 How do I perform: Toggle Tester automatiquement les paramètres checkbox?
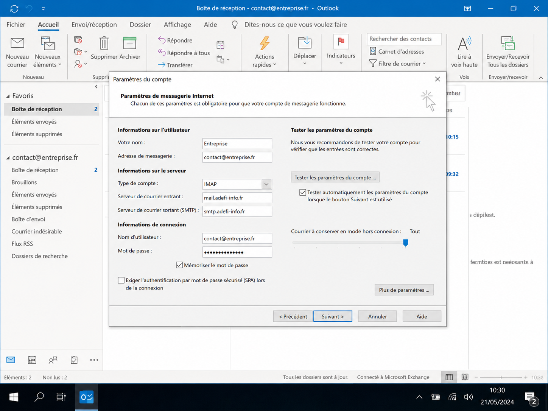coord(303,192)
